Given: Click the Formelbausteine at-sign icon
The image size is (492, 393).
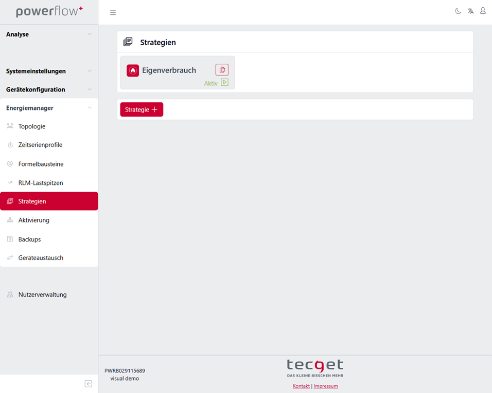Looking at the screenshot, I should point(10,164).
